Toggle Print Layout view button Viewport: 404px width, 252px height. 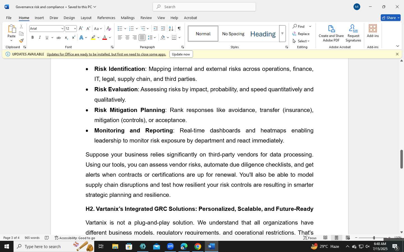336,238
